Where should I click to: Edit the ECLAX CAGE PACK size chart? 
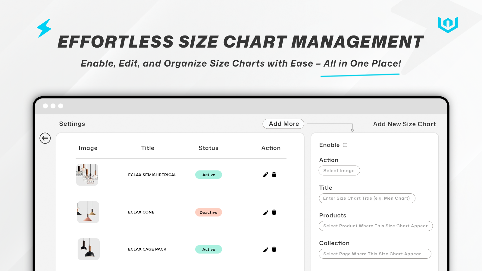[x=265, y=249]
